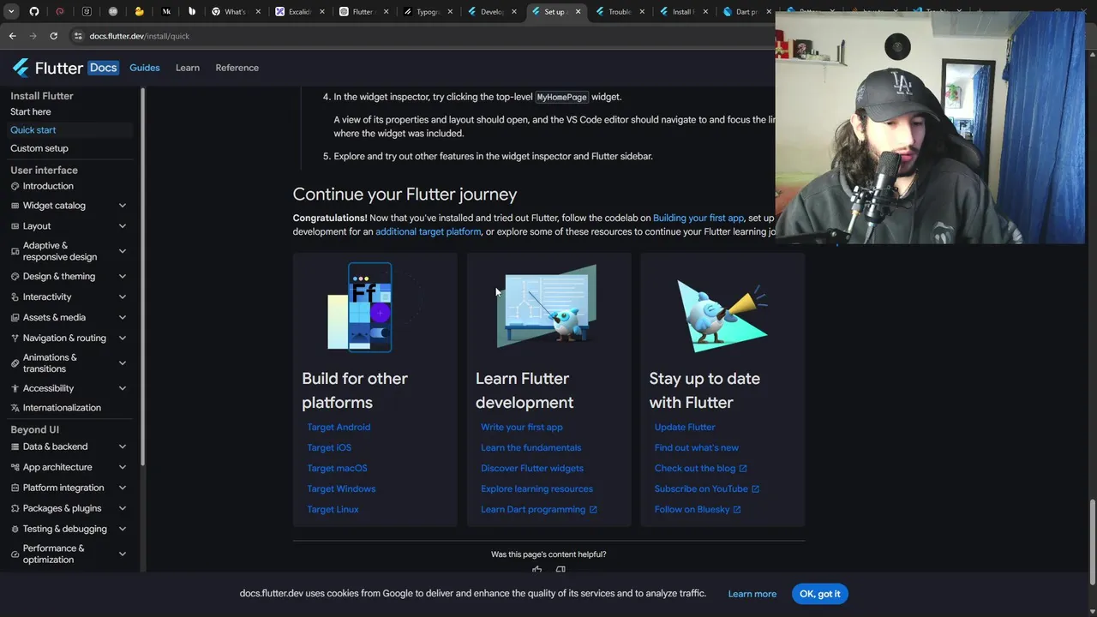Click the Learn Flutter development illustration

[x=548, y=306]
